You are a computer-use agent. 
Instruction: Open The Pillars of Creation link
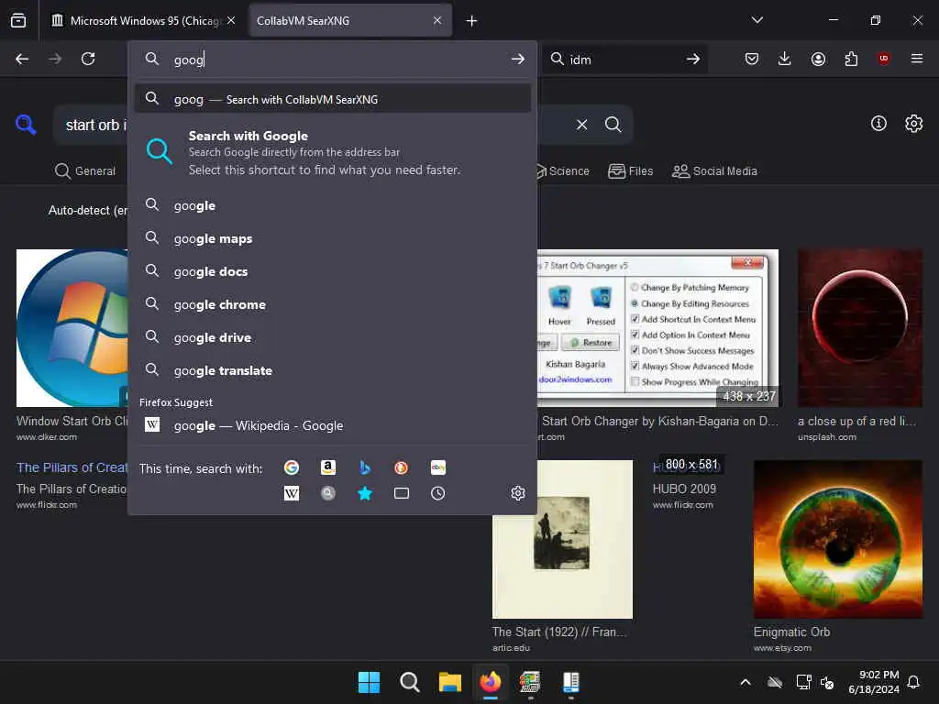click(72, 467)
